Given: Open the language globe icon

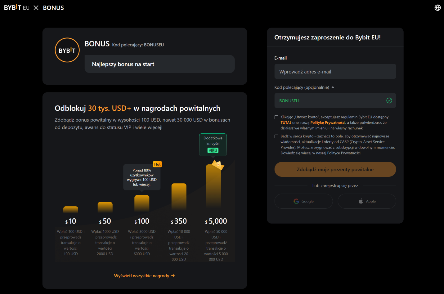Looking at the screenshot, I should (437, 8).
